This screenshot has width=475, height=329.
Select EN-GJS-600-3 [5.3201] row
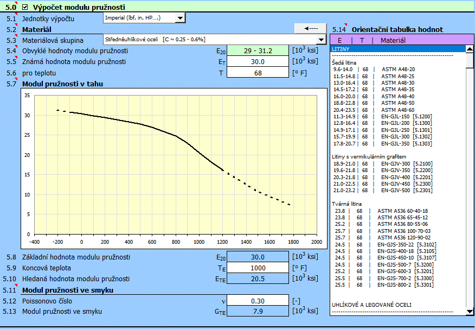pos(398,271)
